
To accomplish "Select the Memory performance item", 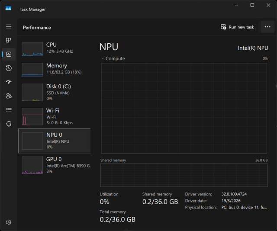I will [55, 70].
